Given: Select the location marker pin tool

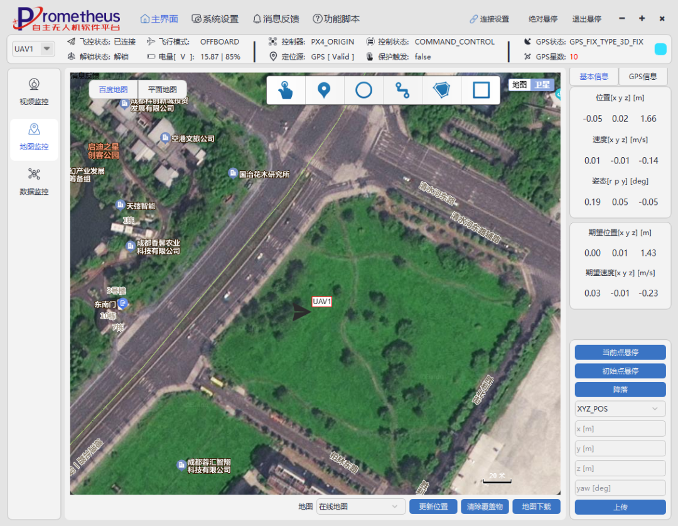Looking at the screenshot, I should 324,90.
